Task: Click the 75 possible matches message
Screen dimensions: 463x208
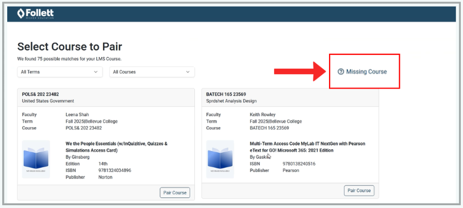Action: 69,59
